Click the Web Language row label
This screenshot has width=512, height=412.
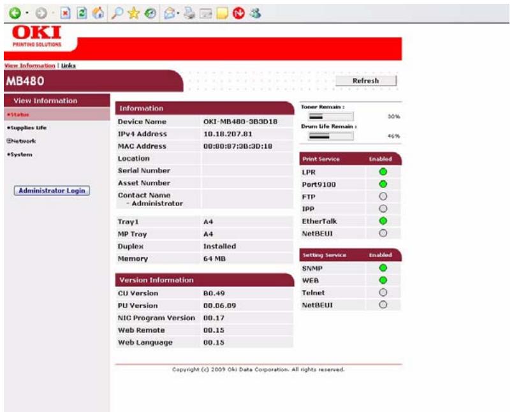coord(145,342)
